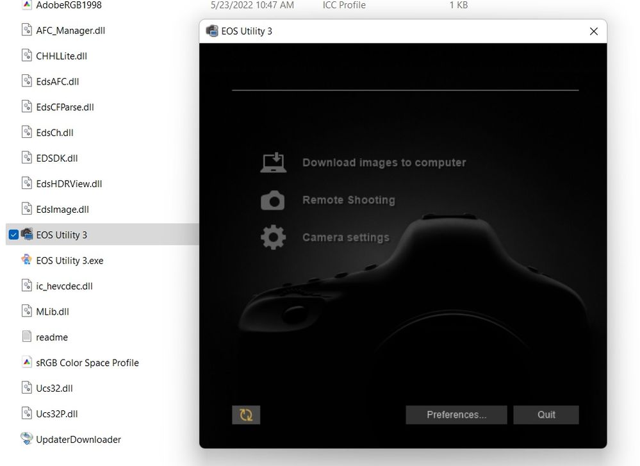Viewport: 640px width, 466px height.
Task: Click the Preferences button
Action: pyautogui.click(x=455, y=415)
